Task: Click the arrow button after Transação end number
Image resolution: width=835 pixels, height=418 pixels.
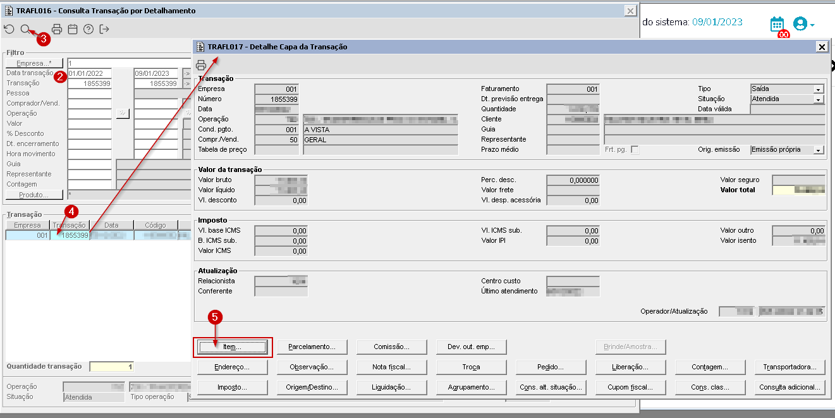Action: 186,83
